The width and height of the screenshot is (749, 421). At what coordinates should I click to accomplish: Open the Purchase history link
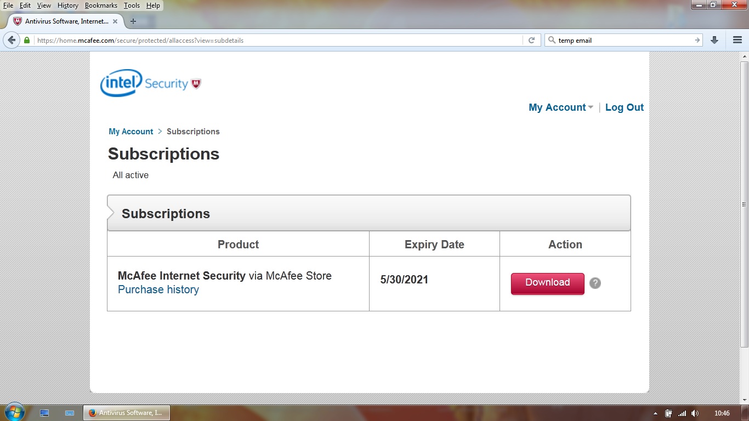158,289
